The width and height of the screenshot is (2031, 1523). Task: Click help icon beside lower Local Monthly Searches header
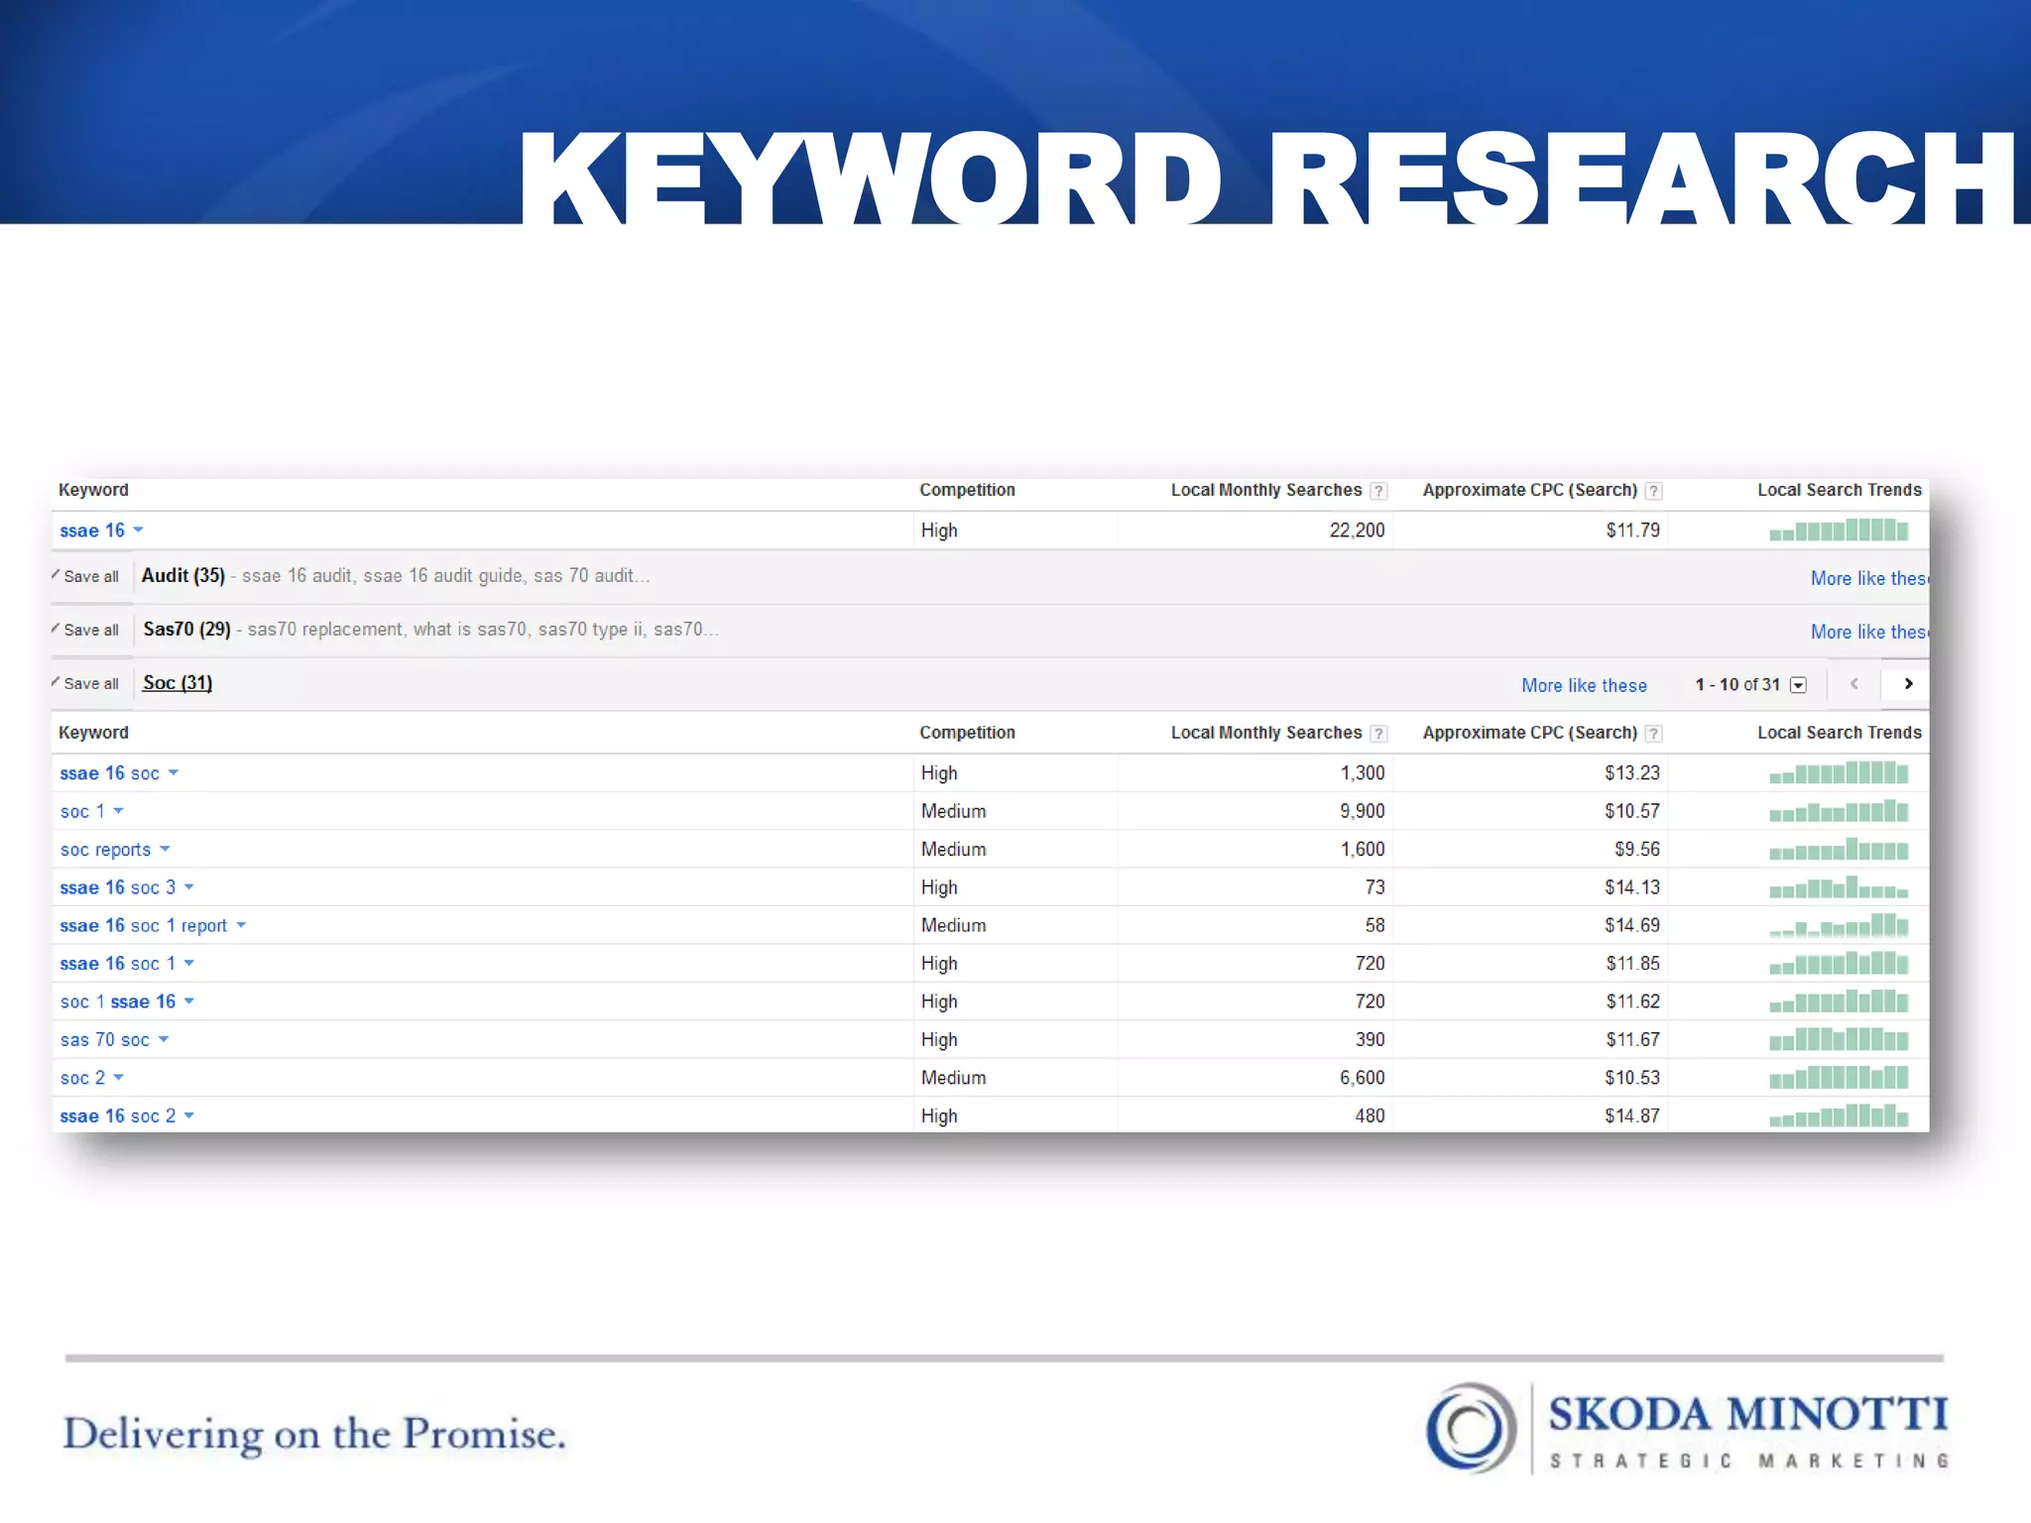[x=1378, y=734]
